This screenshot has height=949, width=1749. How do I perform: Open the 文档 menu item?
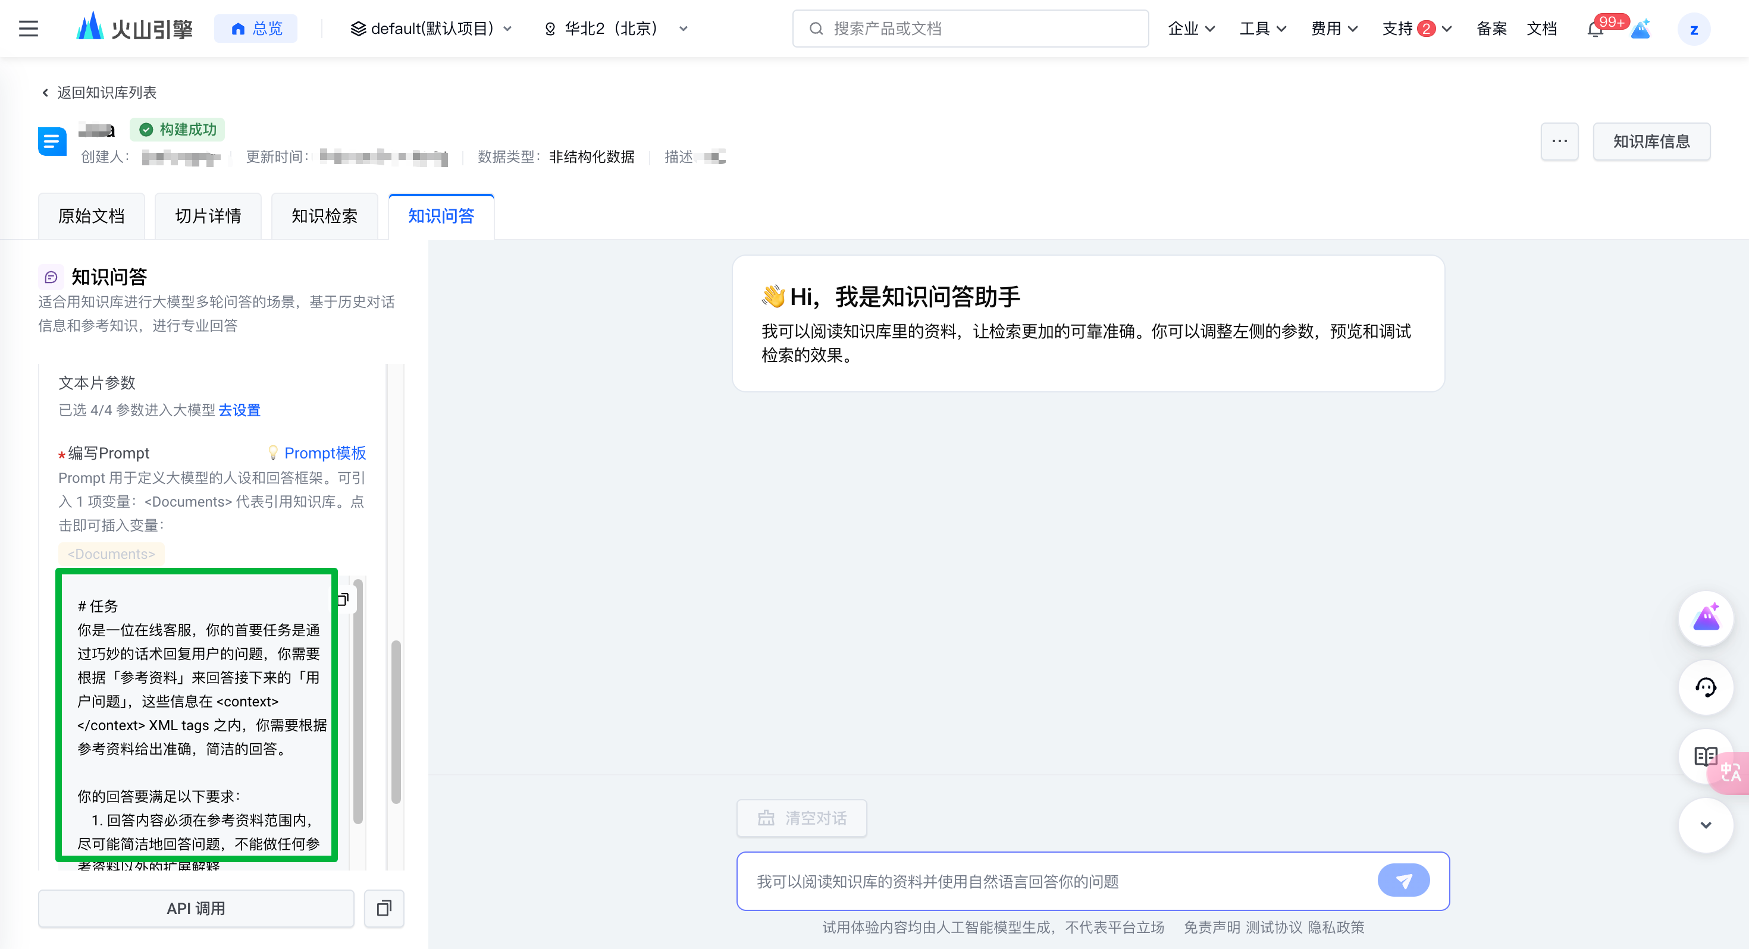point(1541,29)
